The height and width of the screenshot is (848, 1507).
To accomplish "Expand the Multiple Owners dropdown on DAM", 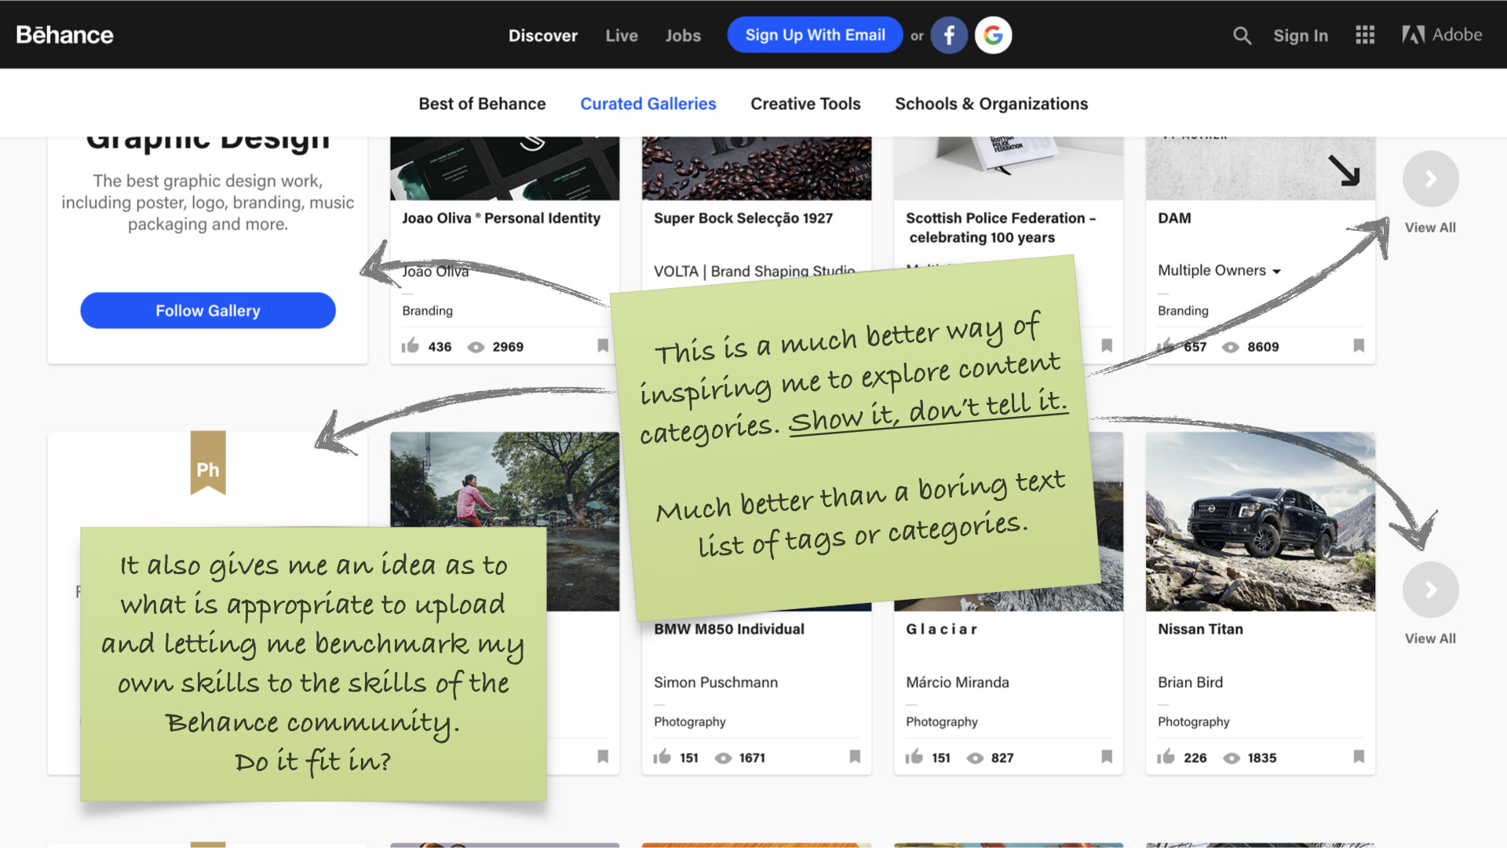I will point(1276,271).
